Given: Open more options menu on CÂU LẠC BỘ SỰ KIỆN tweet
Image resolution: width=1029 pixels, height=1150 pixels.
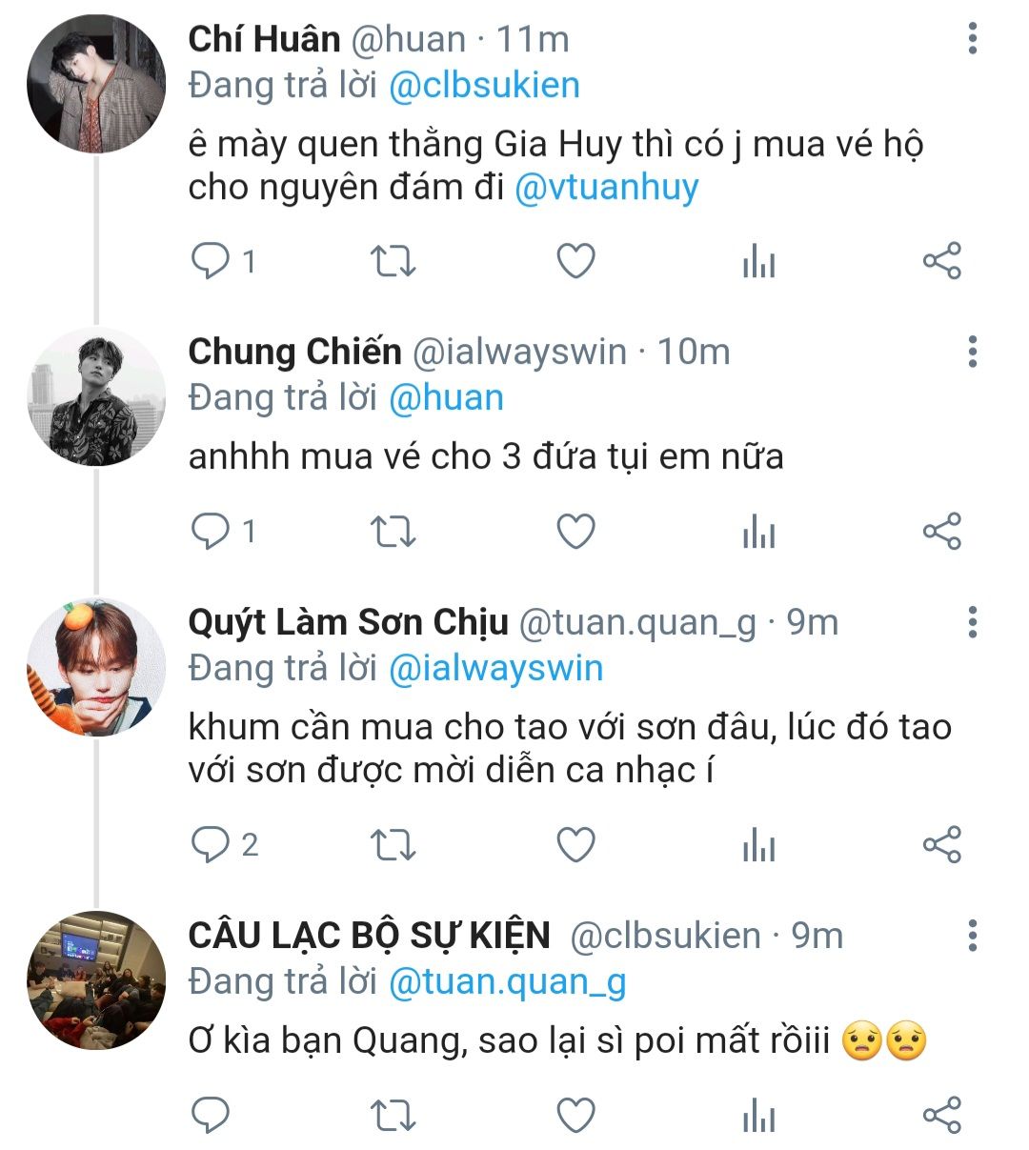Looking at the screenshot, I should coord(972,936).
